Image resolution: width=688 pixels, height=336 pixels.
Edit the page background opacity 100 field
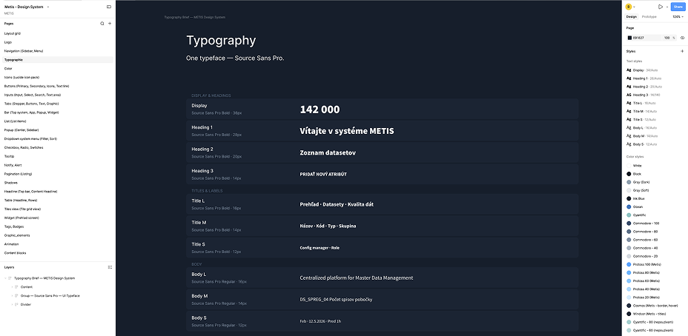pyautogui.click(x=667, y=38)
